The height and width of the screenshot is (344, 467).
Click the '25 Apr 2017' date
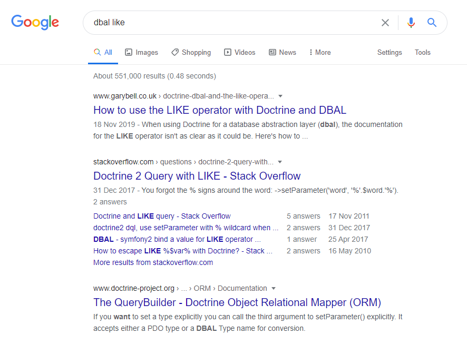pos(348,239)
